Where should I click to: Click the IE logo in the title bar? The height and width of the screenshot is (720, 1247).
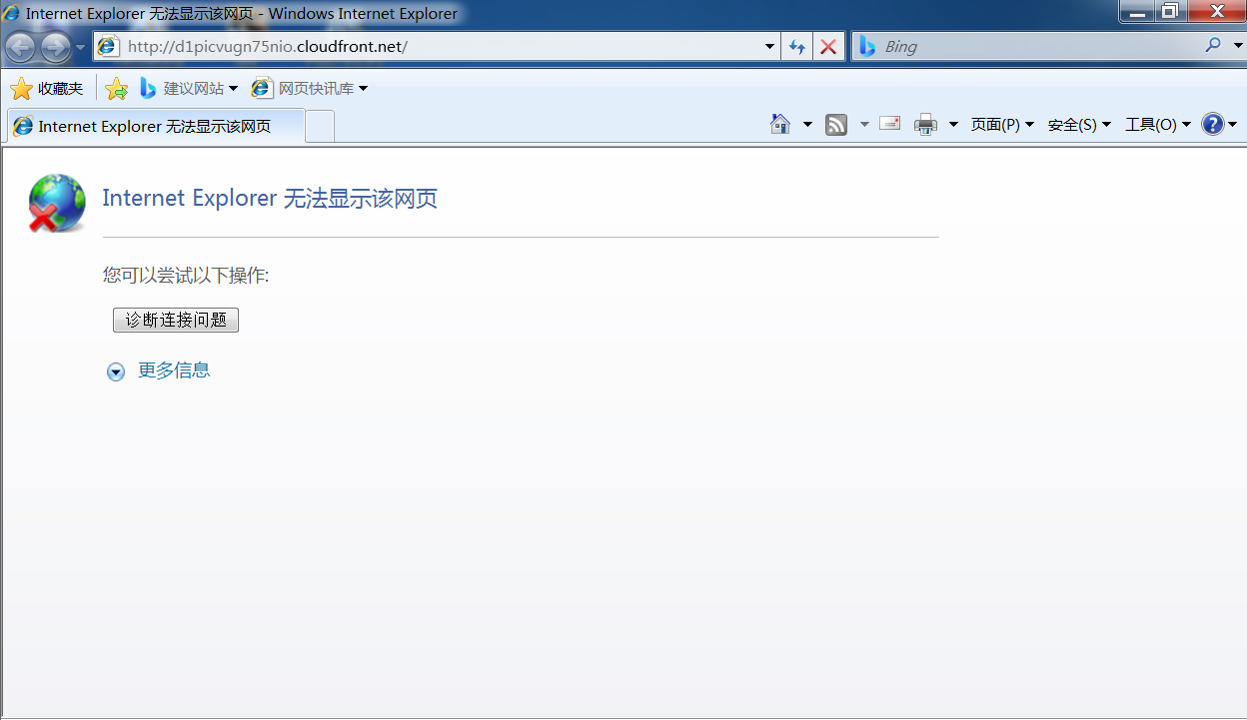pos(12,13)
